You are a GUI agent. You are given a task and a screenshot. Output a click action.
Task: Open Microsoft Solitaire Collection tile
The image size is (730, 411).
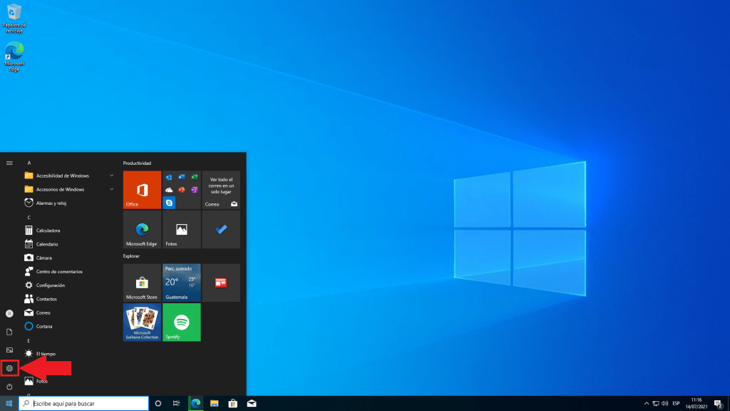(142, 323)
